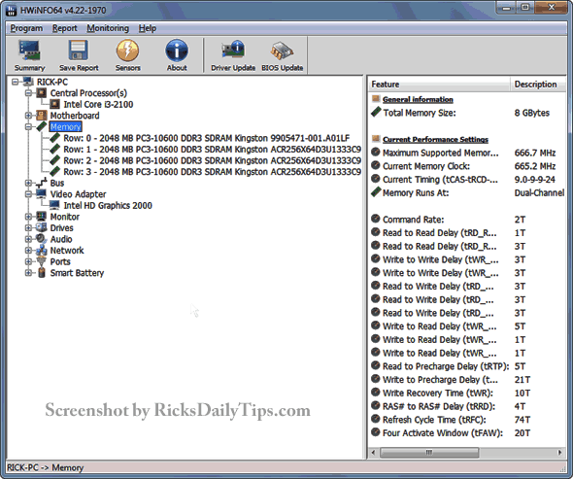Click the Motherboard node icon
Viewport: 573px width, 479px height.
pos(42,116)
